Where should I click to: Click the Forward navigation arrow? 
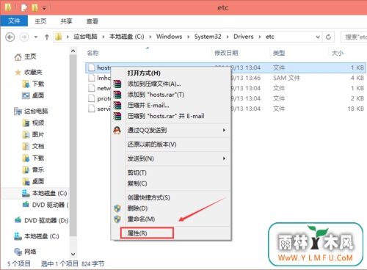point(24,37)
